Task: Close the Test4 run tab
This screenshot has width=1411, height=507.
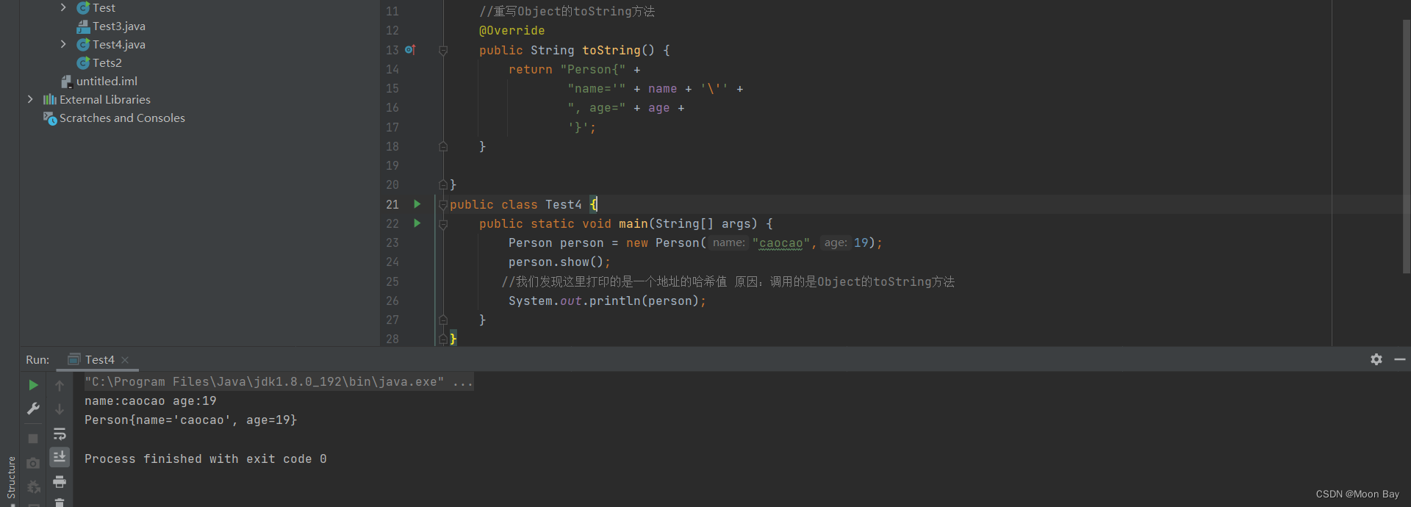Action: click(x=125, y=360)
